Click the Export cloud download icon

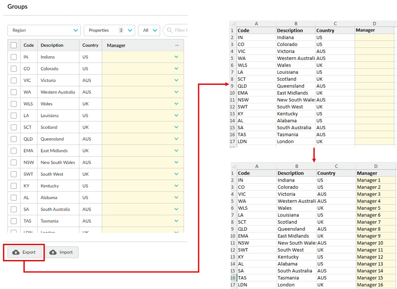tap(16, 252)
